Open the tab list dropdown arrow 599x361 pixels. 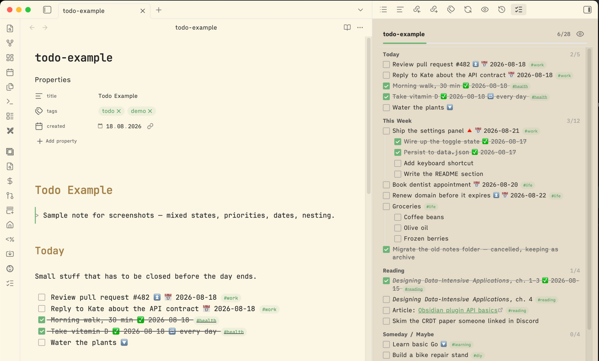360,10
